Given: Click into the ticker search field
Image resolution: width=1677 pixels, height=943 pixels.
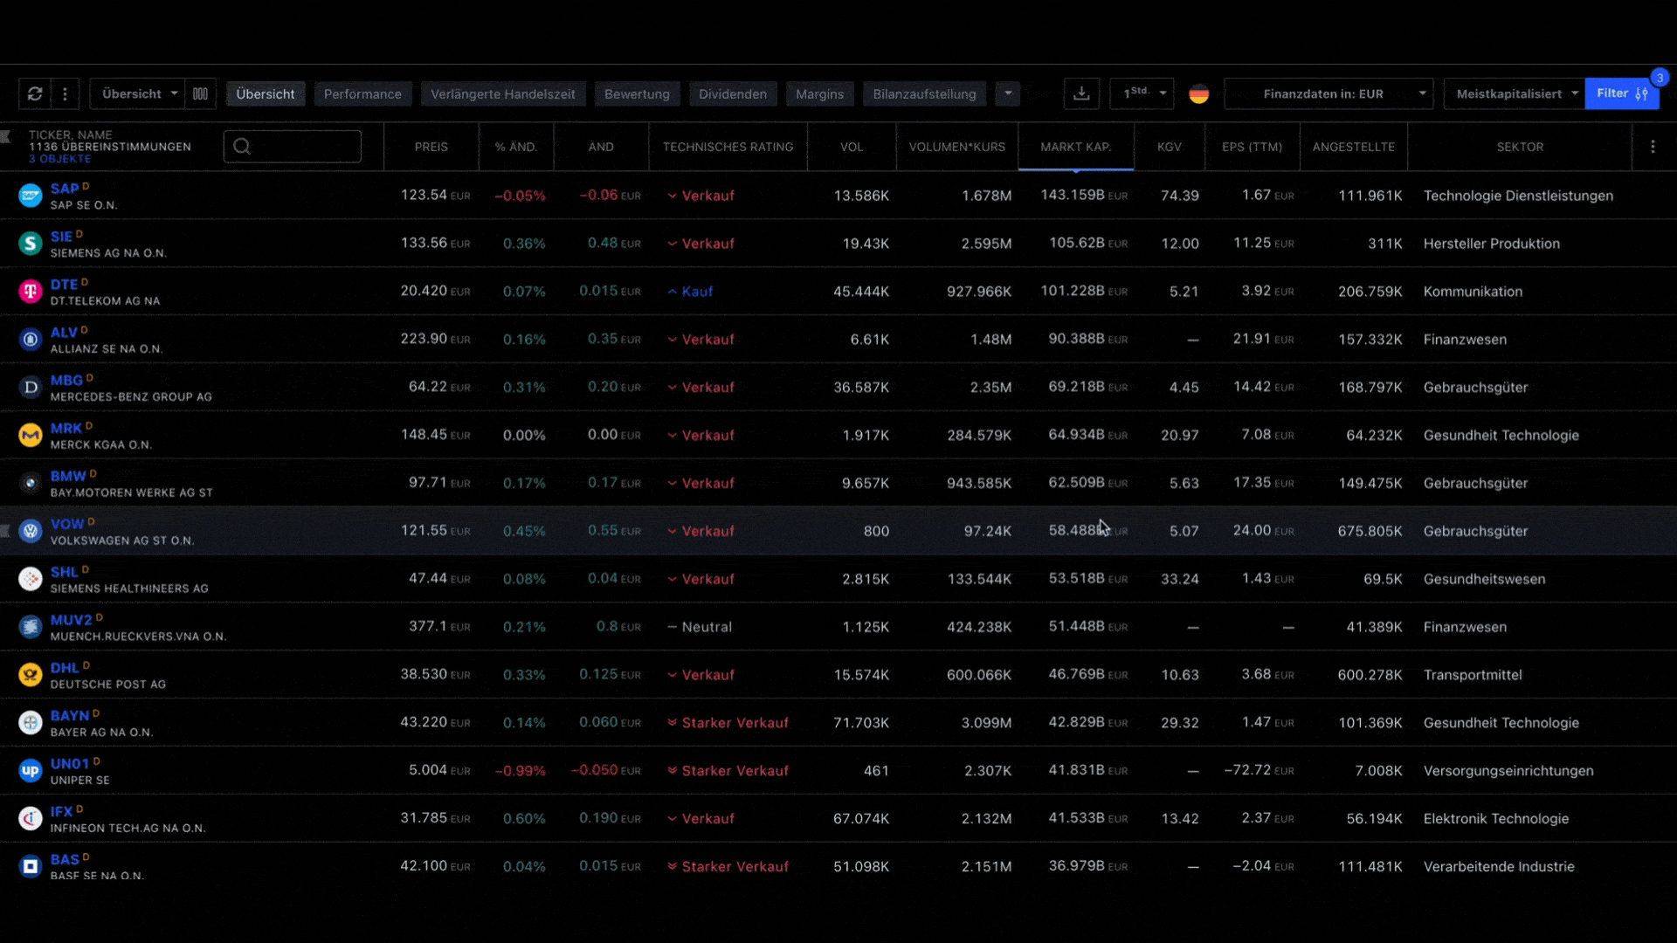Looking at the screenshot, I should click(293, 146).
